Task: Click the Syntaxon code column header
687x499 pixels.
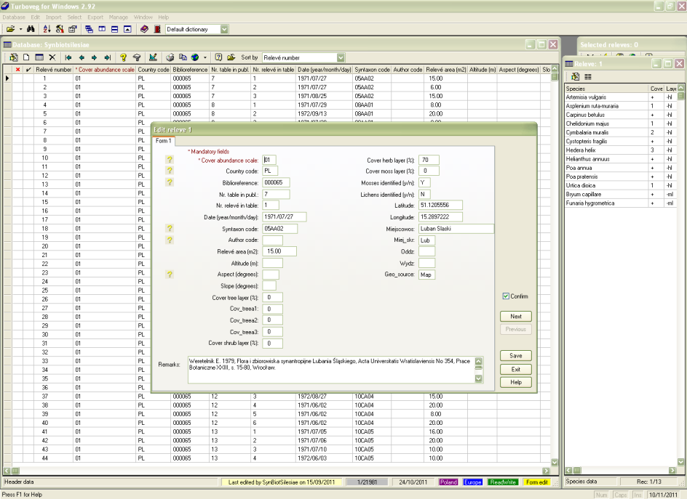Action: point(372,70)
